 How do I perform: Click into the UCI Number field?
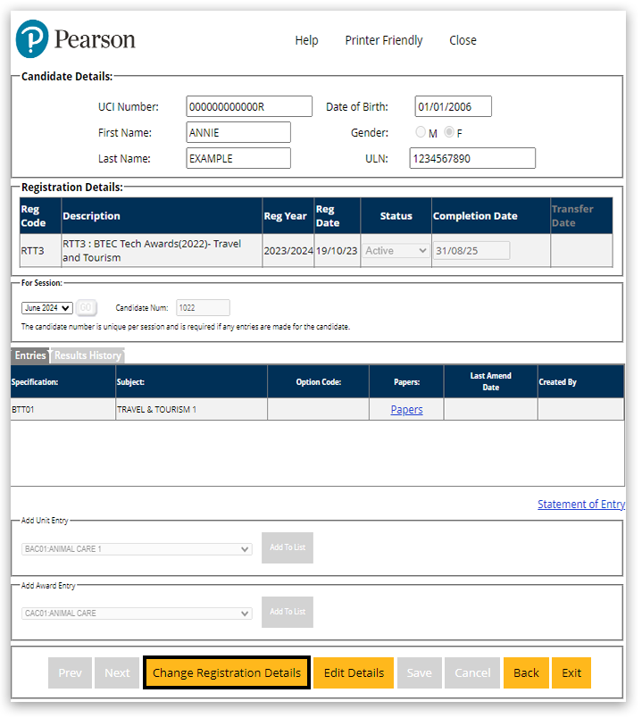tap(249, 107)
